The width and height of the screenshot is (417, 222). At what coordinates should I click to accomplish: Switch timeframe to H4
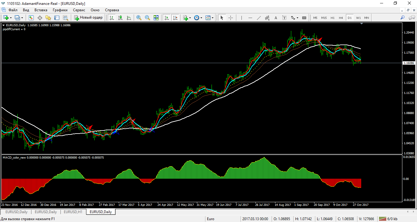(x=341, y=18)
